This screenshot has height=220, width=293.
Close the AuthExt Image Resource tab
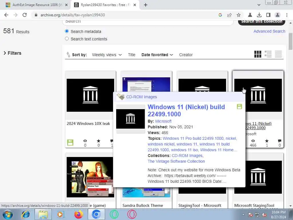pos(66,5)
